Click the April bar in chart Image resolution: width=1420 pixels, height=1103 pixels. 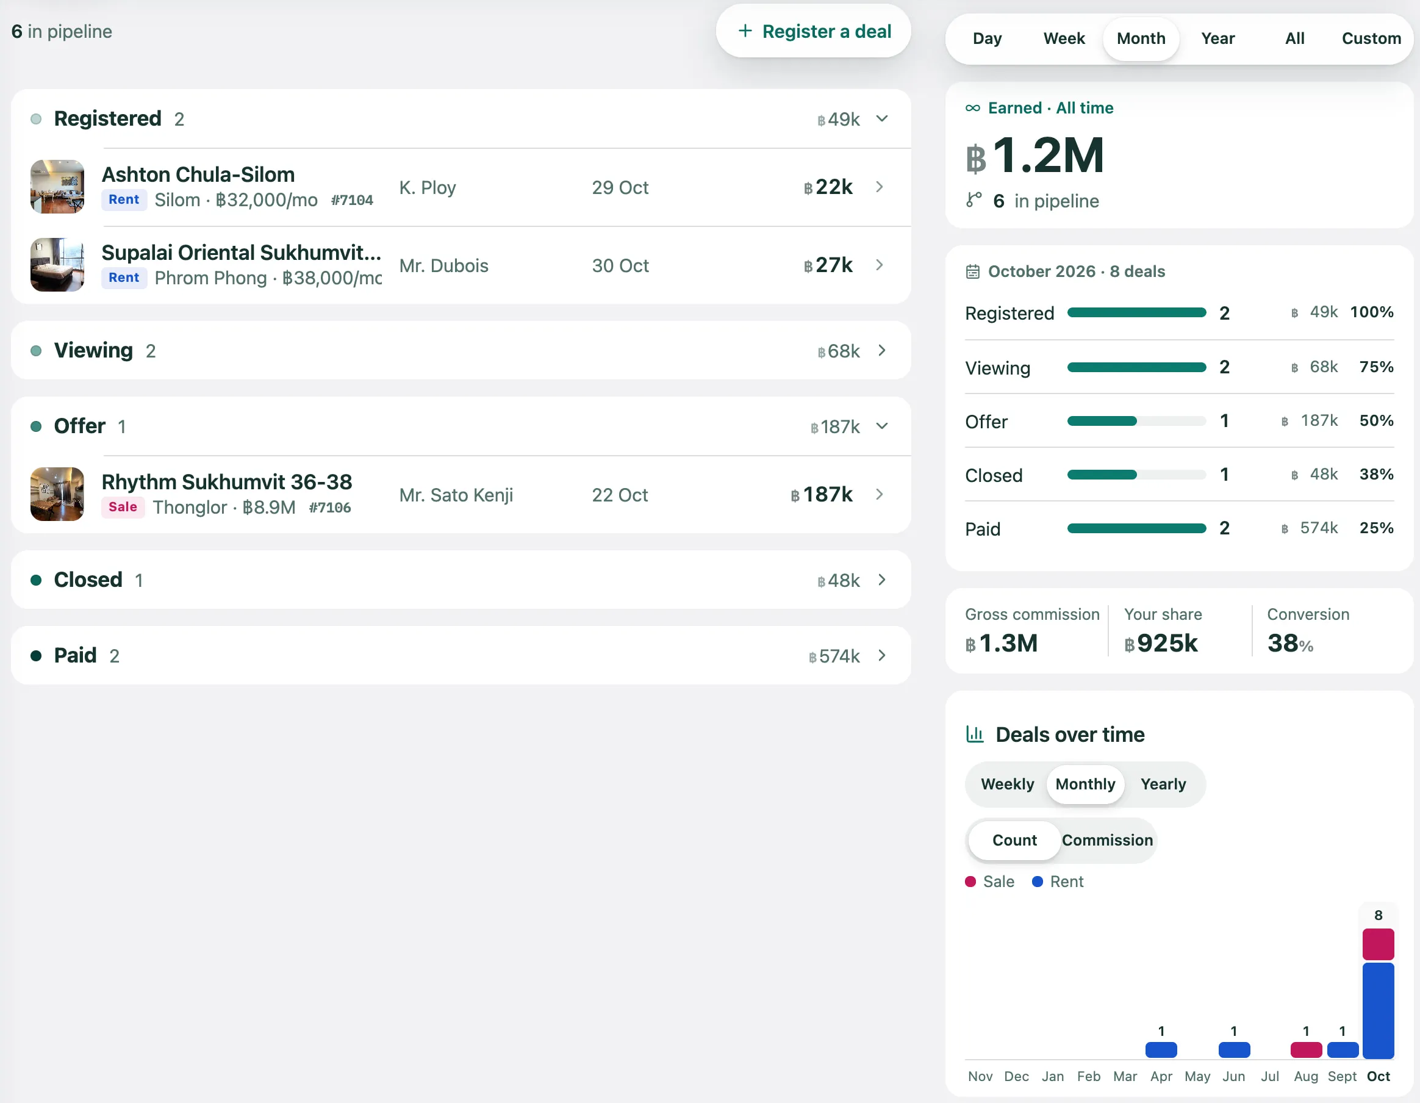(x=1161, y=1050)
